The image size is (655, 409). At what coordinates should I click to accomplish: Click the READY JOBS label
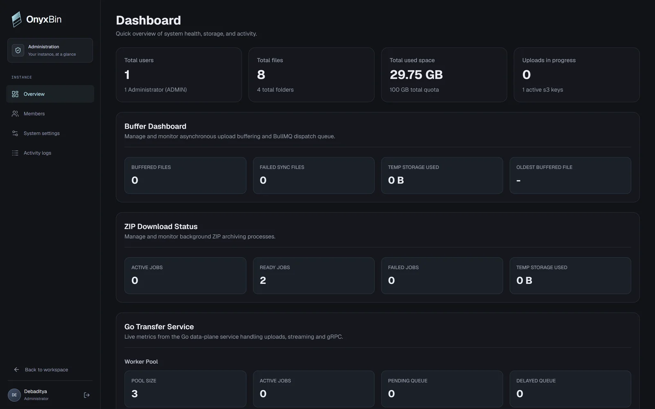(x=275, y=267)
